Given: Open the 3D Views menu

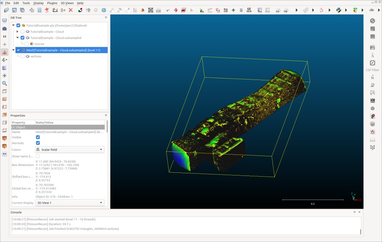Looking at the screenshot, I should tap(67, 3).
